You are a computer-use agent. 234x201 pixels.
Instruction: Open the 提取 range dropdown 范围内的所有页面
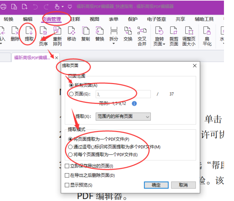pyautogui.click(x=123, y=116)
